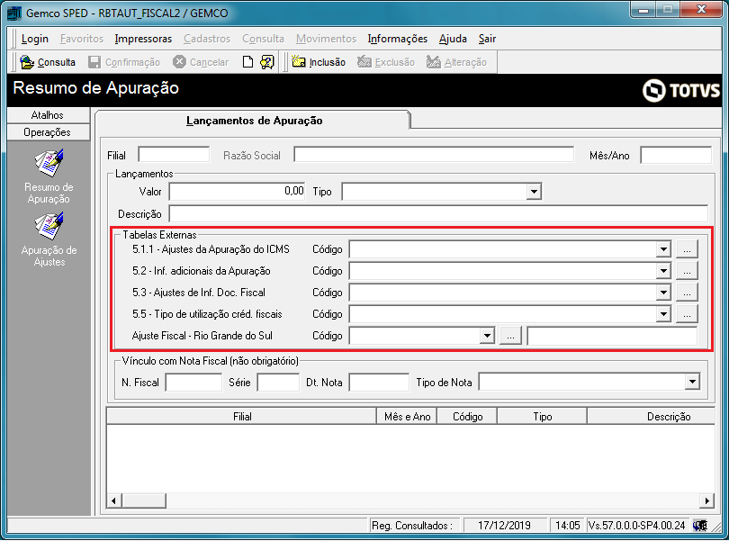
Task: Expand the 5.1.1 Ajustes da Apuração do ICMS dropdown
Action: click(x=663, y=249)
